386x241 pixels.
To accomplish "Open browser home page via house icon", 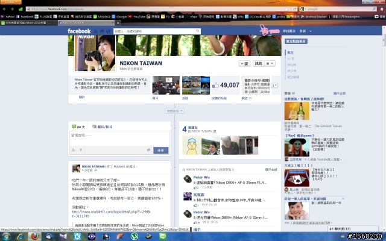I will point(382,9).
